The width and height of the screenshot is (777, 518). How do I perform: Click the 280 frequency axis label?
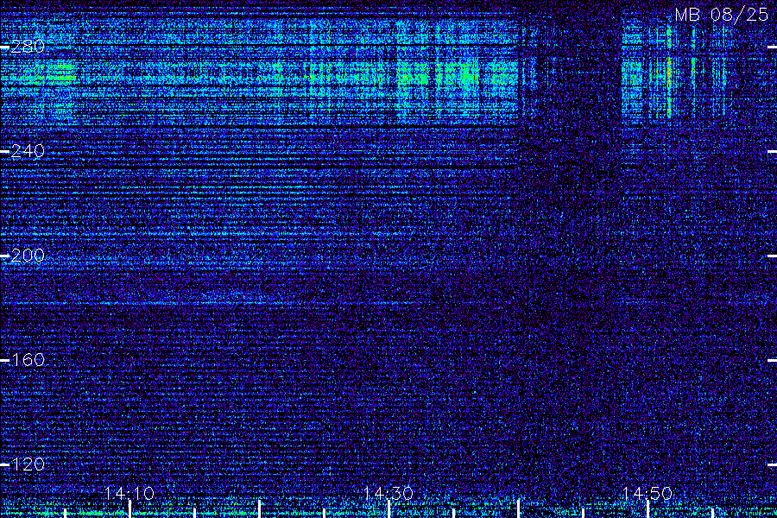click(28, 47)
